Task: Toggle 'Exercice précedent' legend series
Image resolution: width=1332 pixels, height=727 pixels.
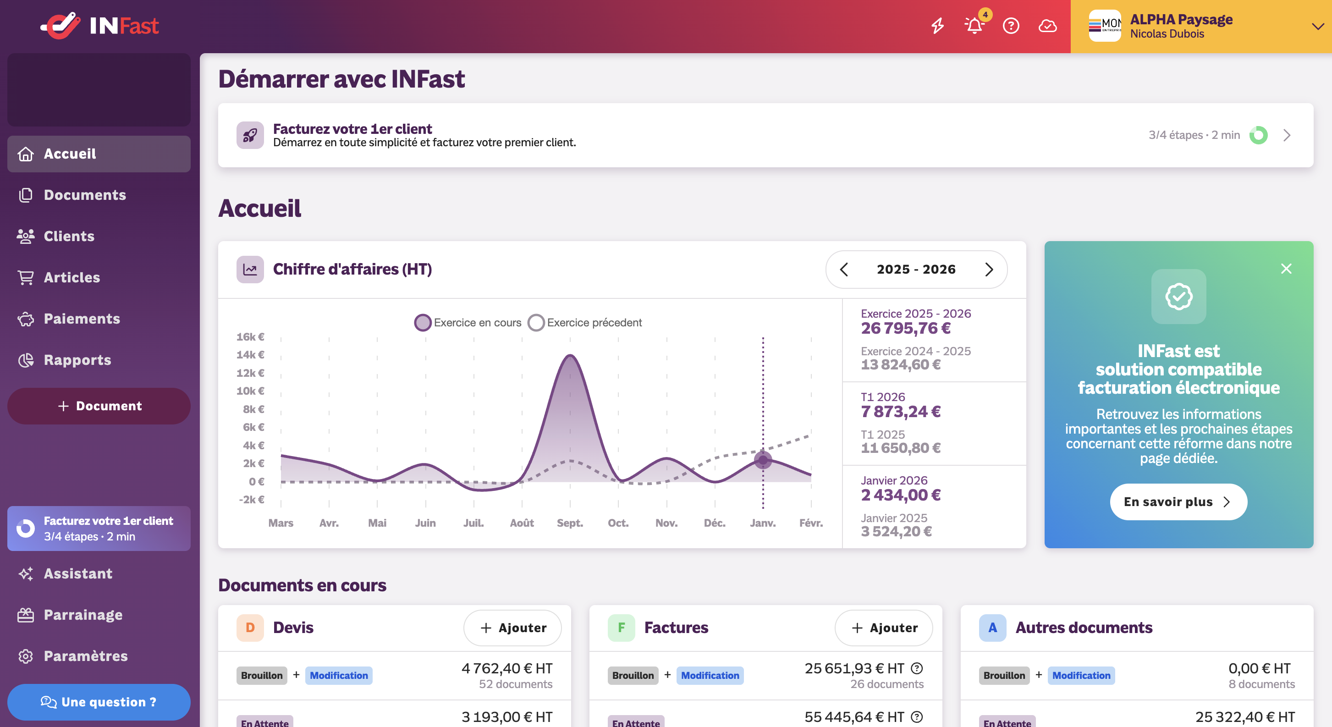Action: click(x=585, y=323)
